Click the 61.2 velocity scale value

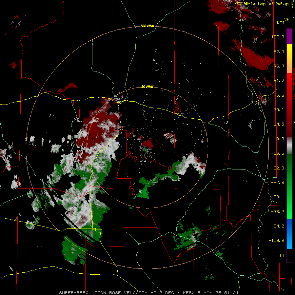(279, 80)
